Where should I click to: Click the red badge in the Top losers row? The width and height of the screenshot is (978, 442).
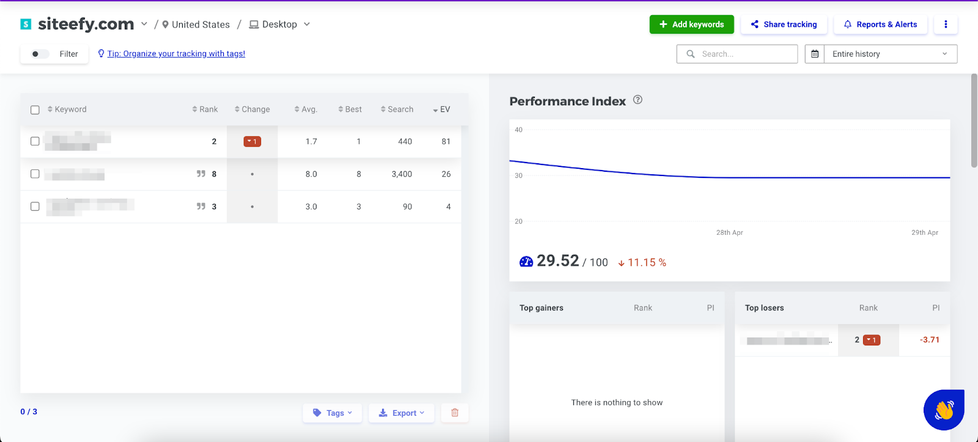coord(872,340)
